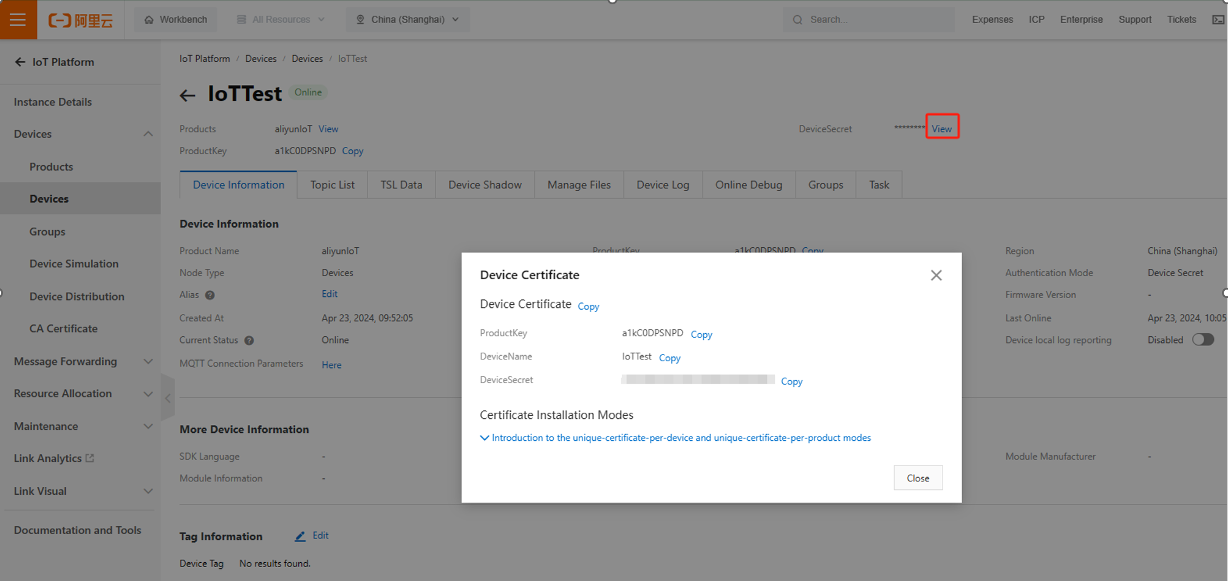Copy the DeviceSecret value in dialog

[x=791, y=381]
